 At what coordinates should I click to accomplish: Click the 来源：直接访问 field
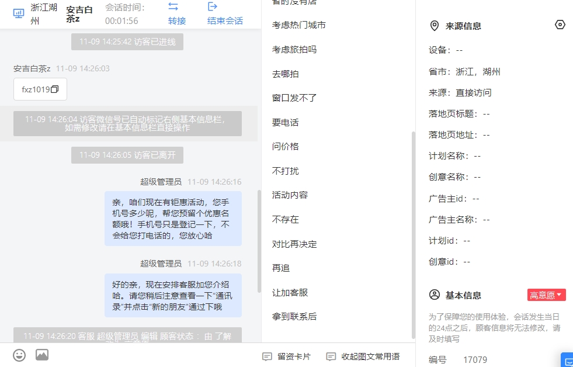460,93
